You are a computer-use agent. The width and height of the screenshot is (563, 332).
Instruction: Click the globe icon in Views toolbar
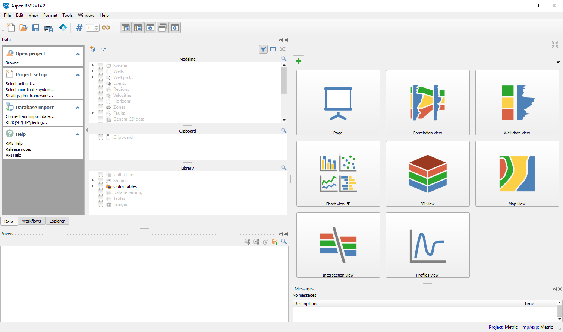265,242
